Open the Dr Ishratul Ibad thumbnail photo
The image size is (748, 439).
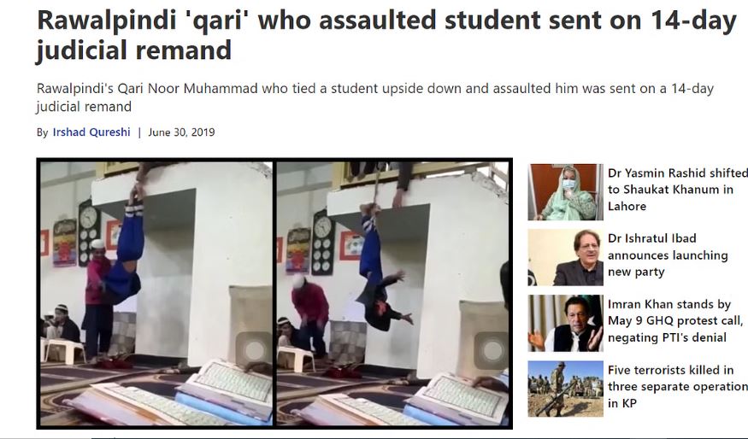[x=565, y=258]
